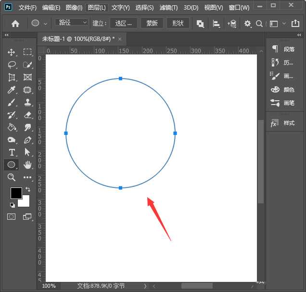This screenshot has width=306, height=292.
Task: Click the 蒙版 button
Action: click(x=152, y=23)
